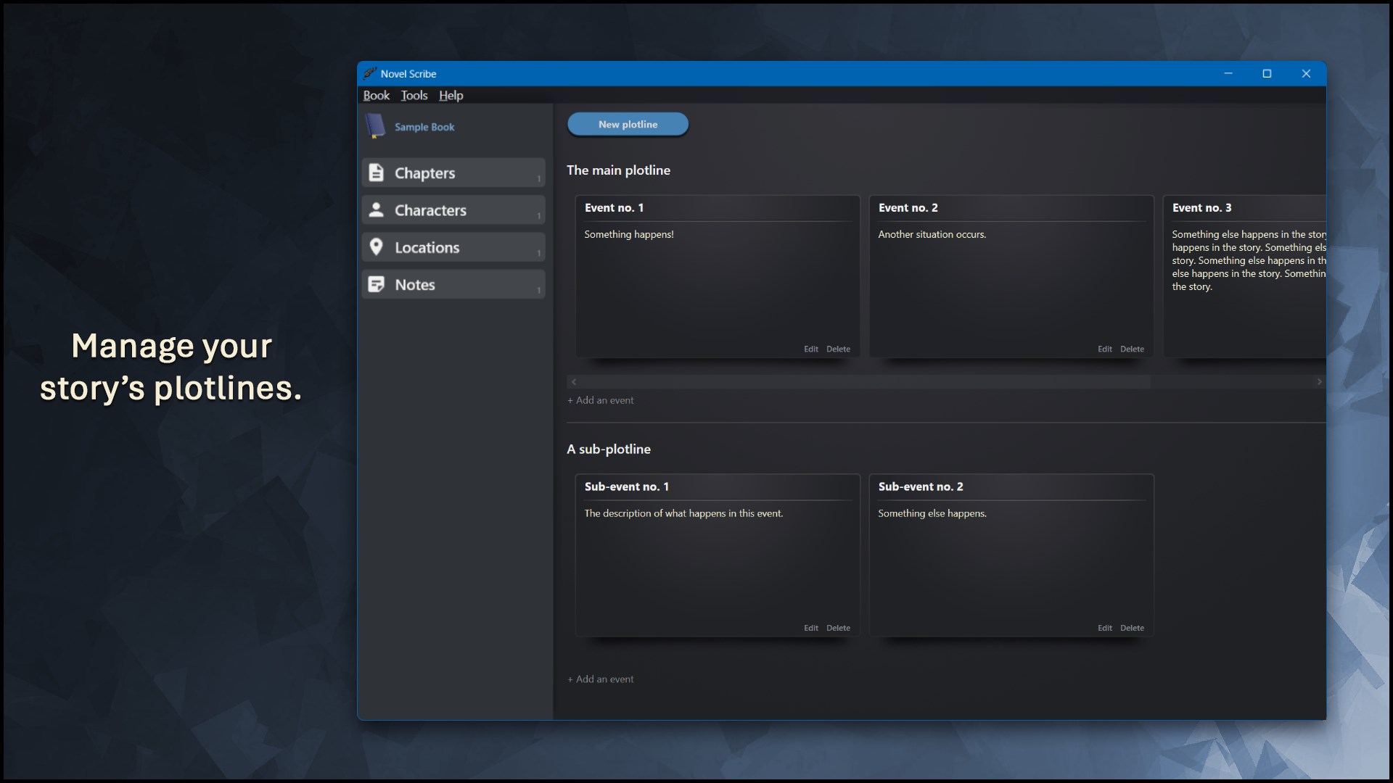Image resolution: width=1393 pixels, height=783 pixels.
Task: Click the Event no. 3 description text
Action: click(x=1249, y=260)
